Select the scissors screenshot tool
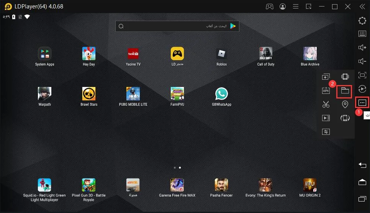 (x=326, y=104)
